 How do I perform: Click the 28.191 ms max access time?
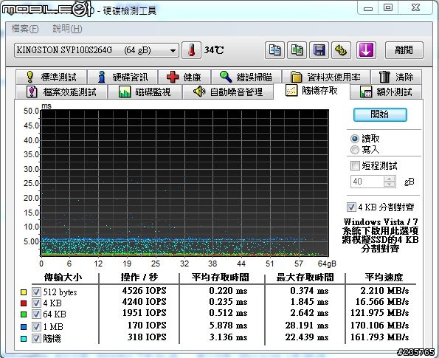(x=307, y=326)
